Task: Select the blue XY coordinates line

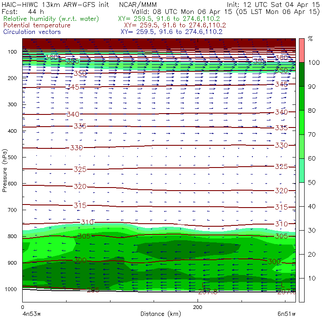Action: tap(171, 32)
